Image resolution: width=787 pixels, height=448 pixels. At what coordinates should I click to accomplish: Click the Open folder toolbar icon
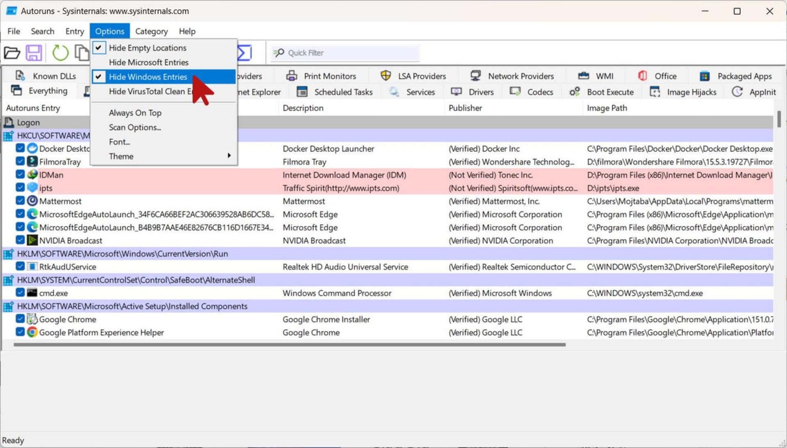pyautogui.click(x=12, y=53)
